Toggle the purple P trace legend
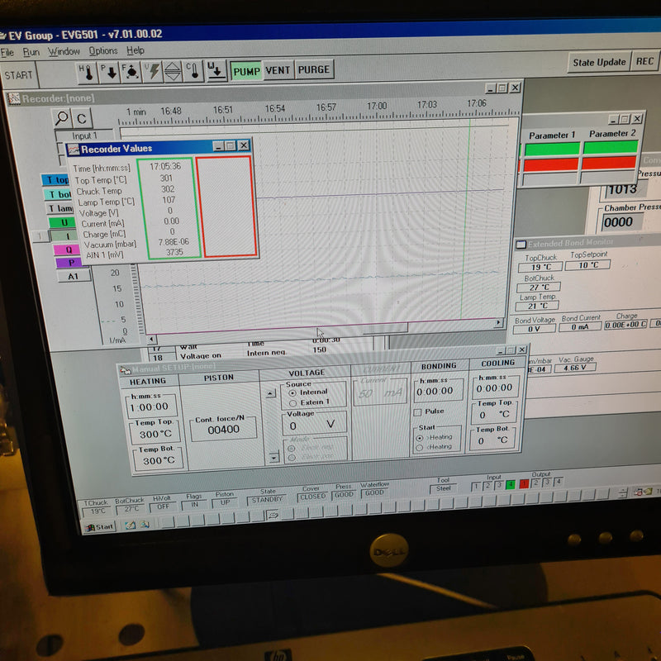 point(69,263)
